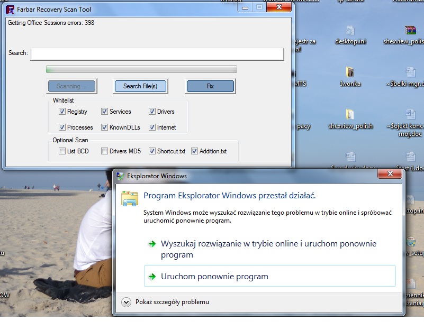Click the Farbar Recovery Scan Tool title text
Screen dimensions: 424x330
tap(54, 10)
